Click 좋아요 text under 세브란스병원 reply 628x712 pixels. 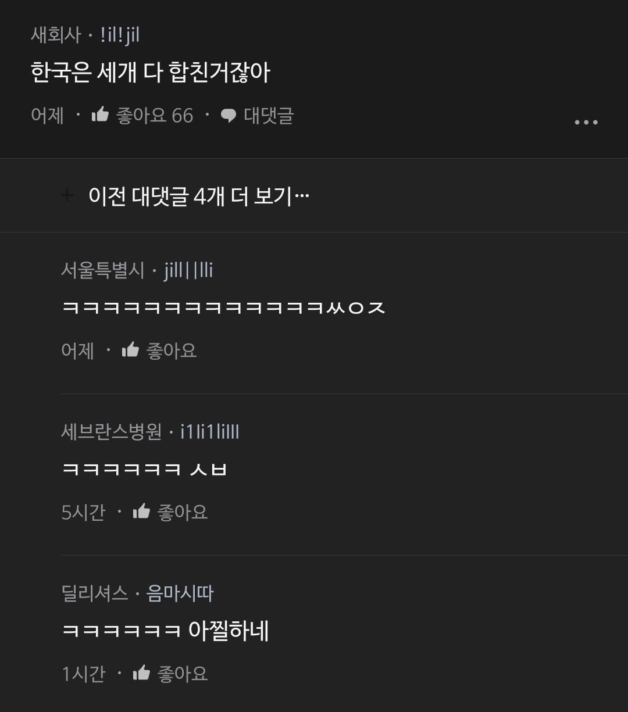click(183, 512)
